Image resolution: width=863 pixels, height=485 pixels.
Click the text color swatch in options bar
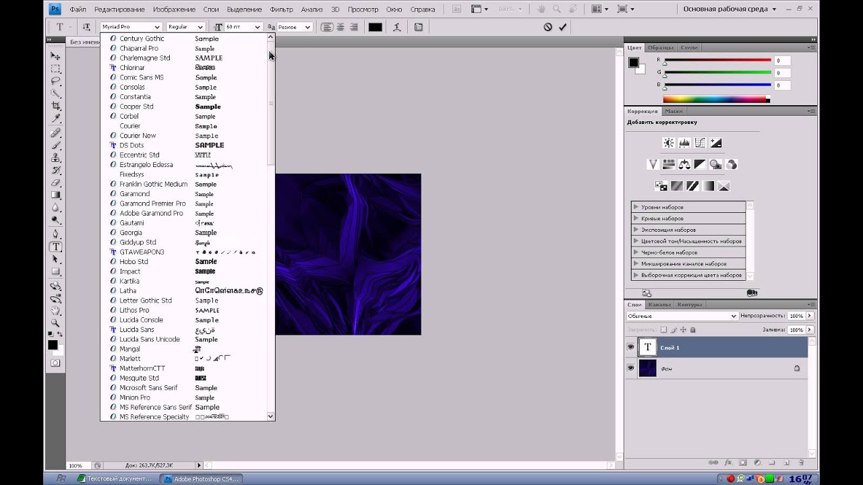tap(376, 27)
